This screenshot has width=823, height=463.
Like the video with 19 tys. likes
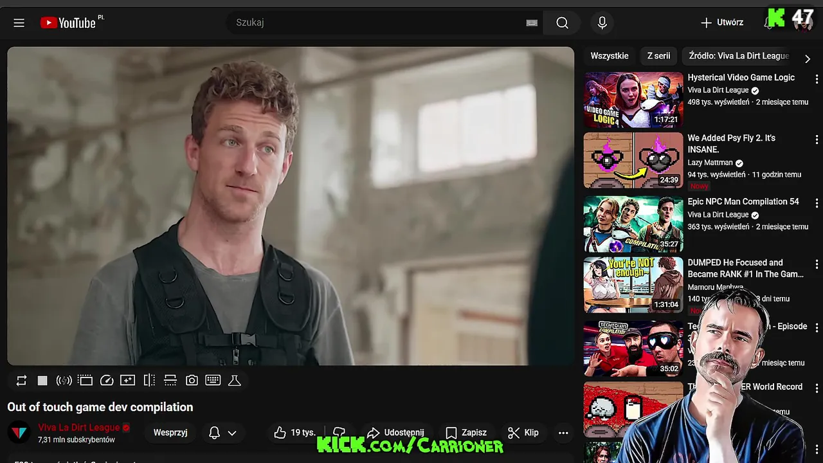(x=294, y=433)
